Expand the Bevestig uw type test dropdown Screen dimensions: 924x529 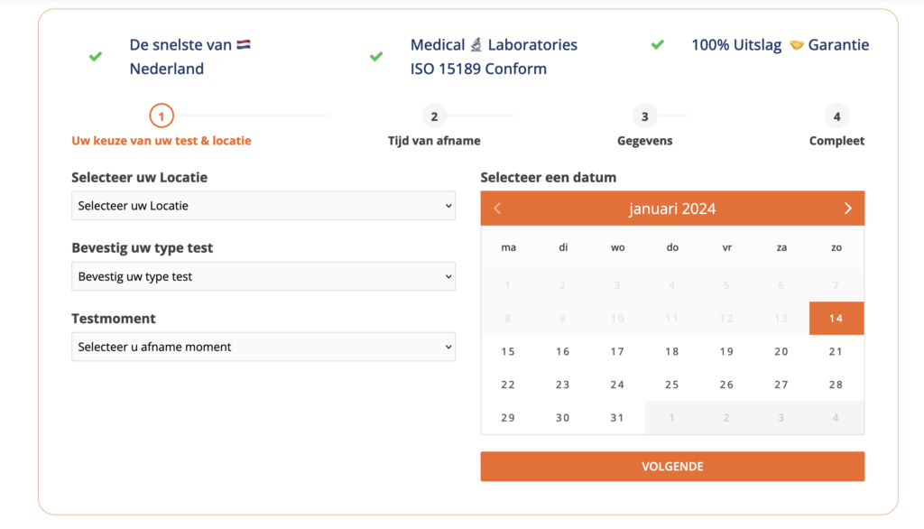[263, 276]
